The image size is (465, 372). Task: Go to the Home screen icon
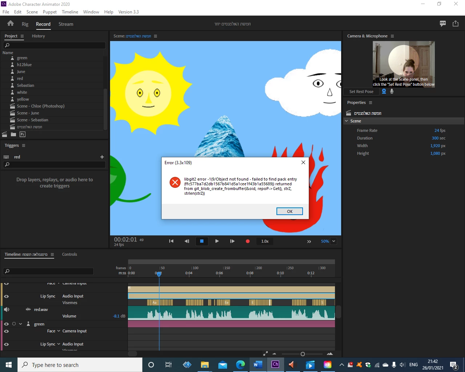[11, 24]
